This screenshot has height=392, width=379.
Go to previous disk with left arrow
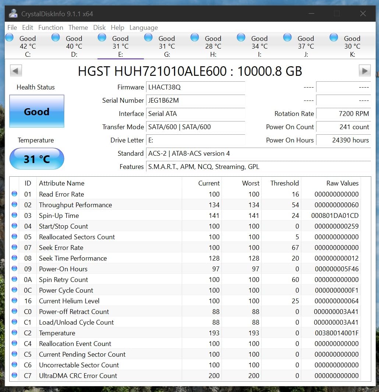[x=16, y=71]
